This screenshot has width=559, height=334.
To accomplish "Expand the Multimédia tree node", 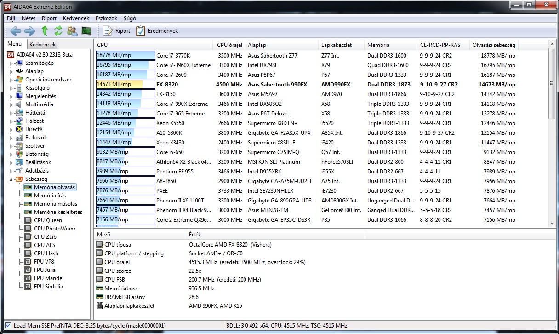I will point(11,104).
